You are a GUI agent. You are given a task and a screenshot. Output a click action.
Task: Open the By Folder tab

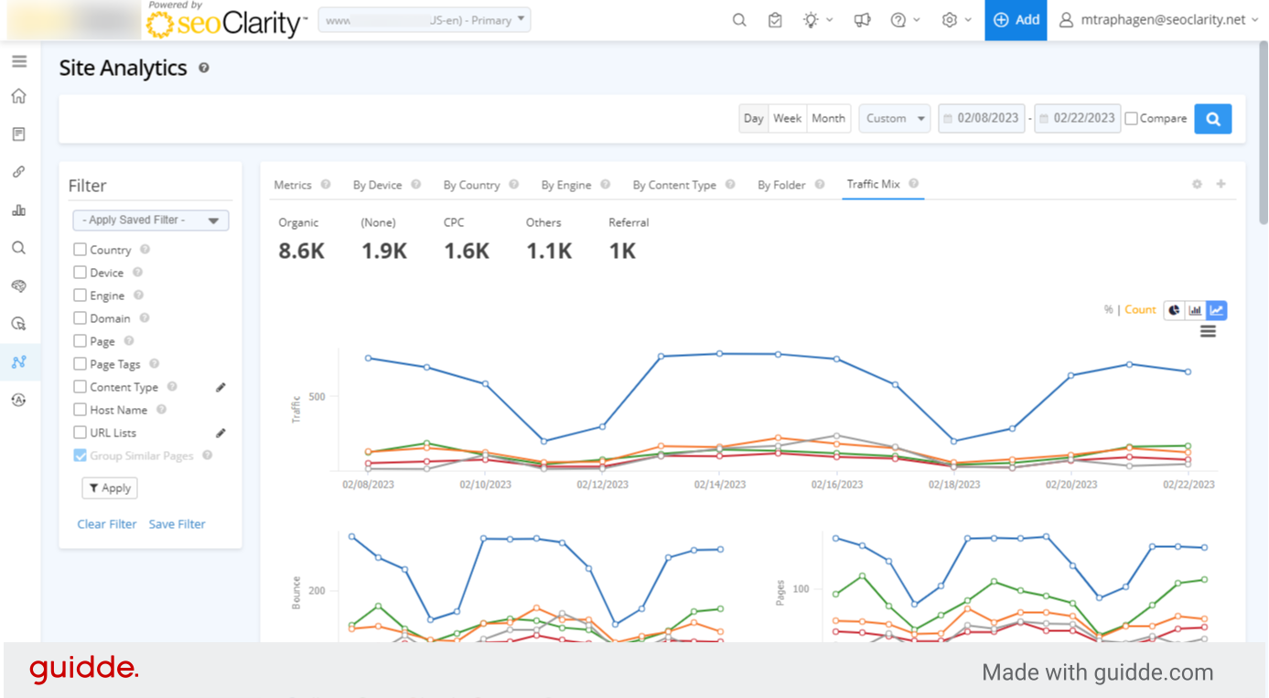(x=781, y=185)
